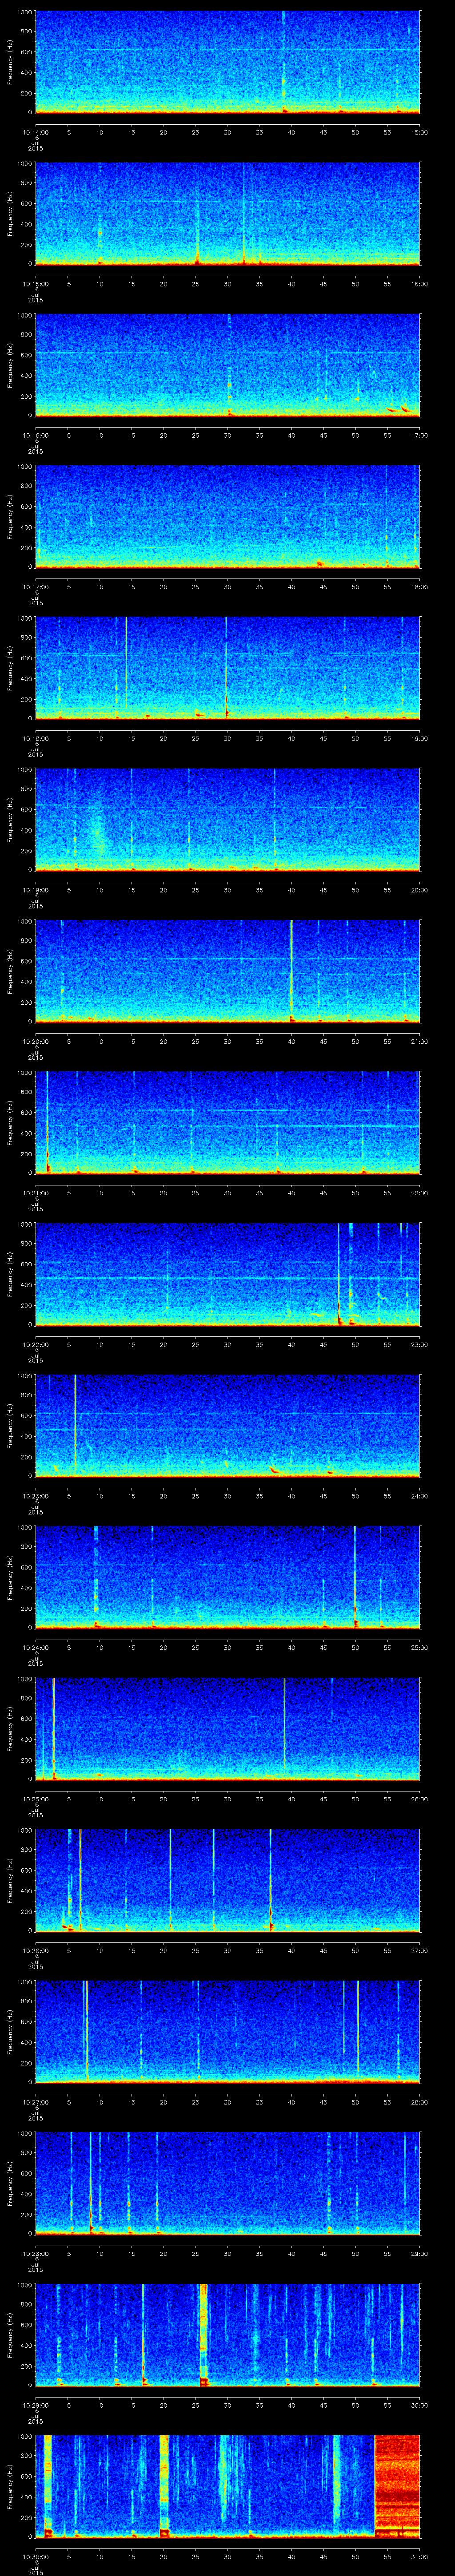Click the 10:25:00 start time label
This screenshot has height=2576, width=455.
point(35,1799)
